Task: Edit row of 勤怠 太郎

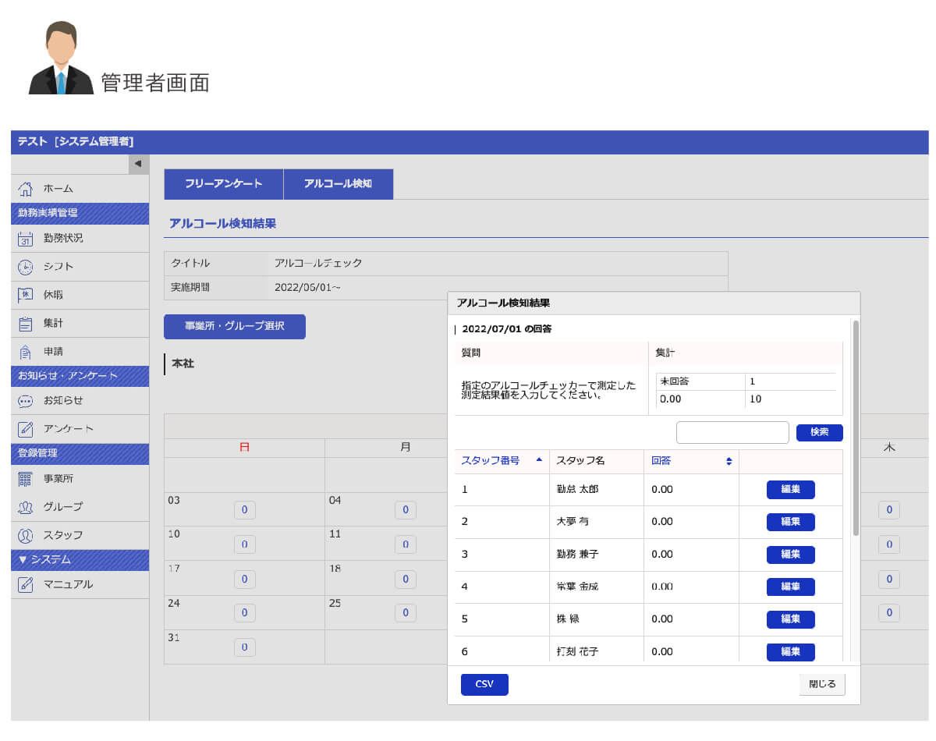Action: tap(791, 490)
